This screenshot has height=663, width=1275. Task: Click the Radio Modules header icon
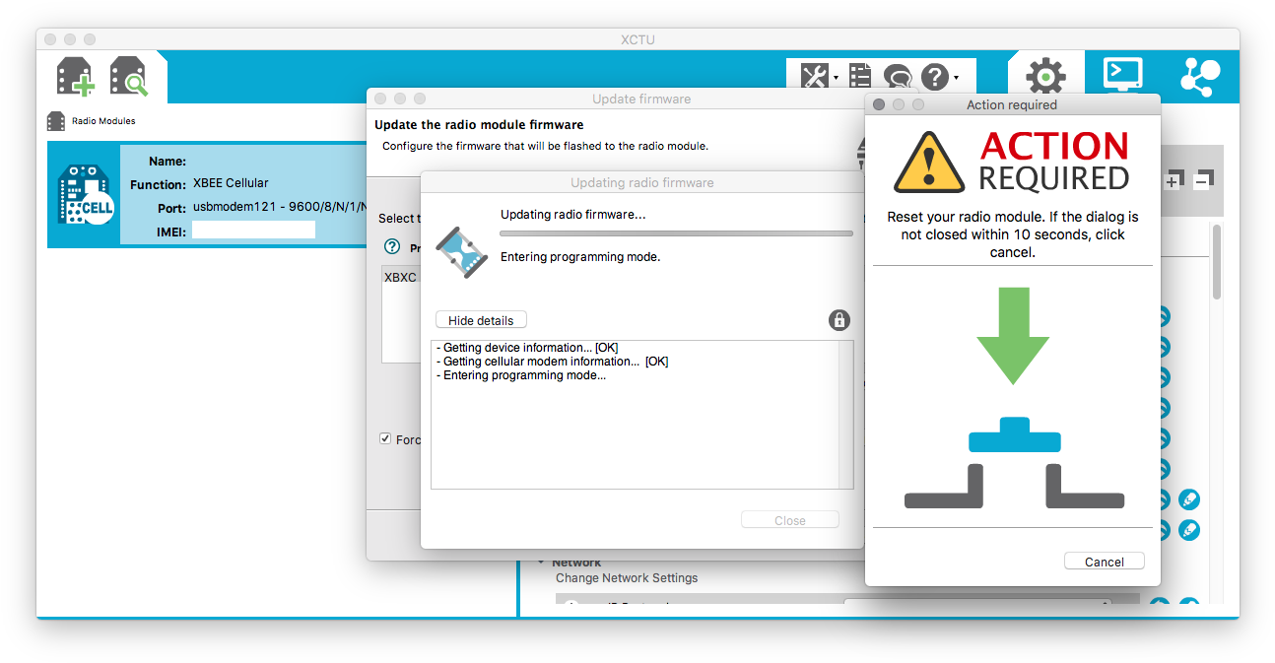click(x=56, y=121)
